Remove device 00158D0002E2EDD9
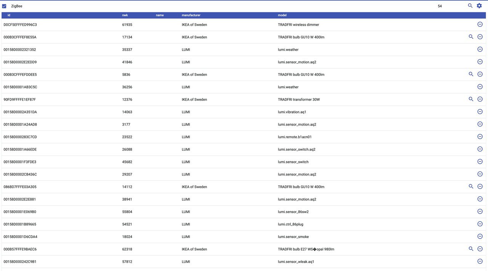Image resolution: width=488 pixels, height=271 pixels. click(x=480, y=61)
